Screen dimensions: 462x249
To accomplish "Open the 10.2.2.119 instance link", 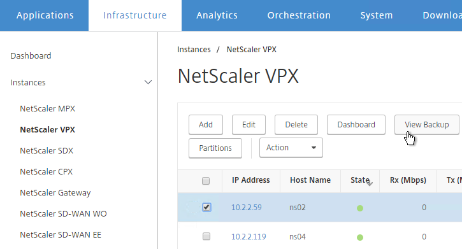I will click(249, 237).
